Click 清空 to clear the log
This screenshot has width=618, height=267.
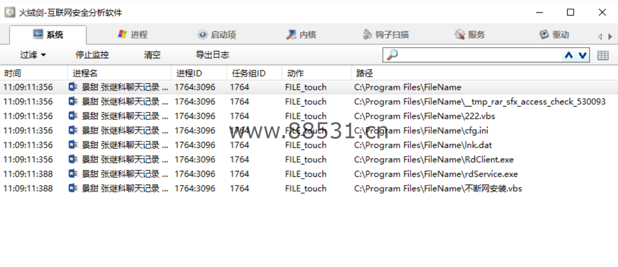[152, 55]
